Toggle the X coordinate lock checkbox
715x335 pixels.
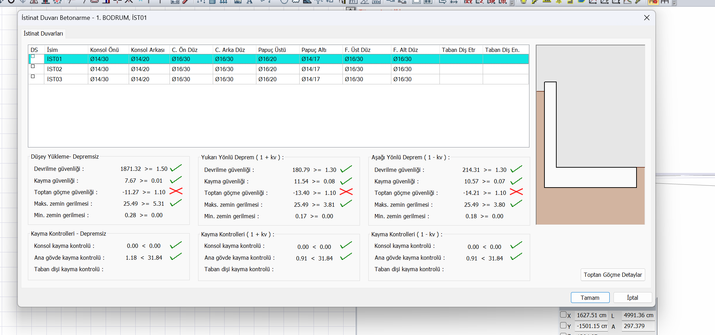[563, 314]
